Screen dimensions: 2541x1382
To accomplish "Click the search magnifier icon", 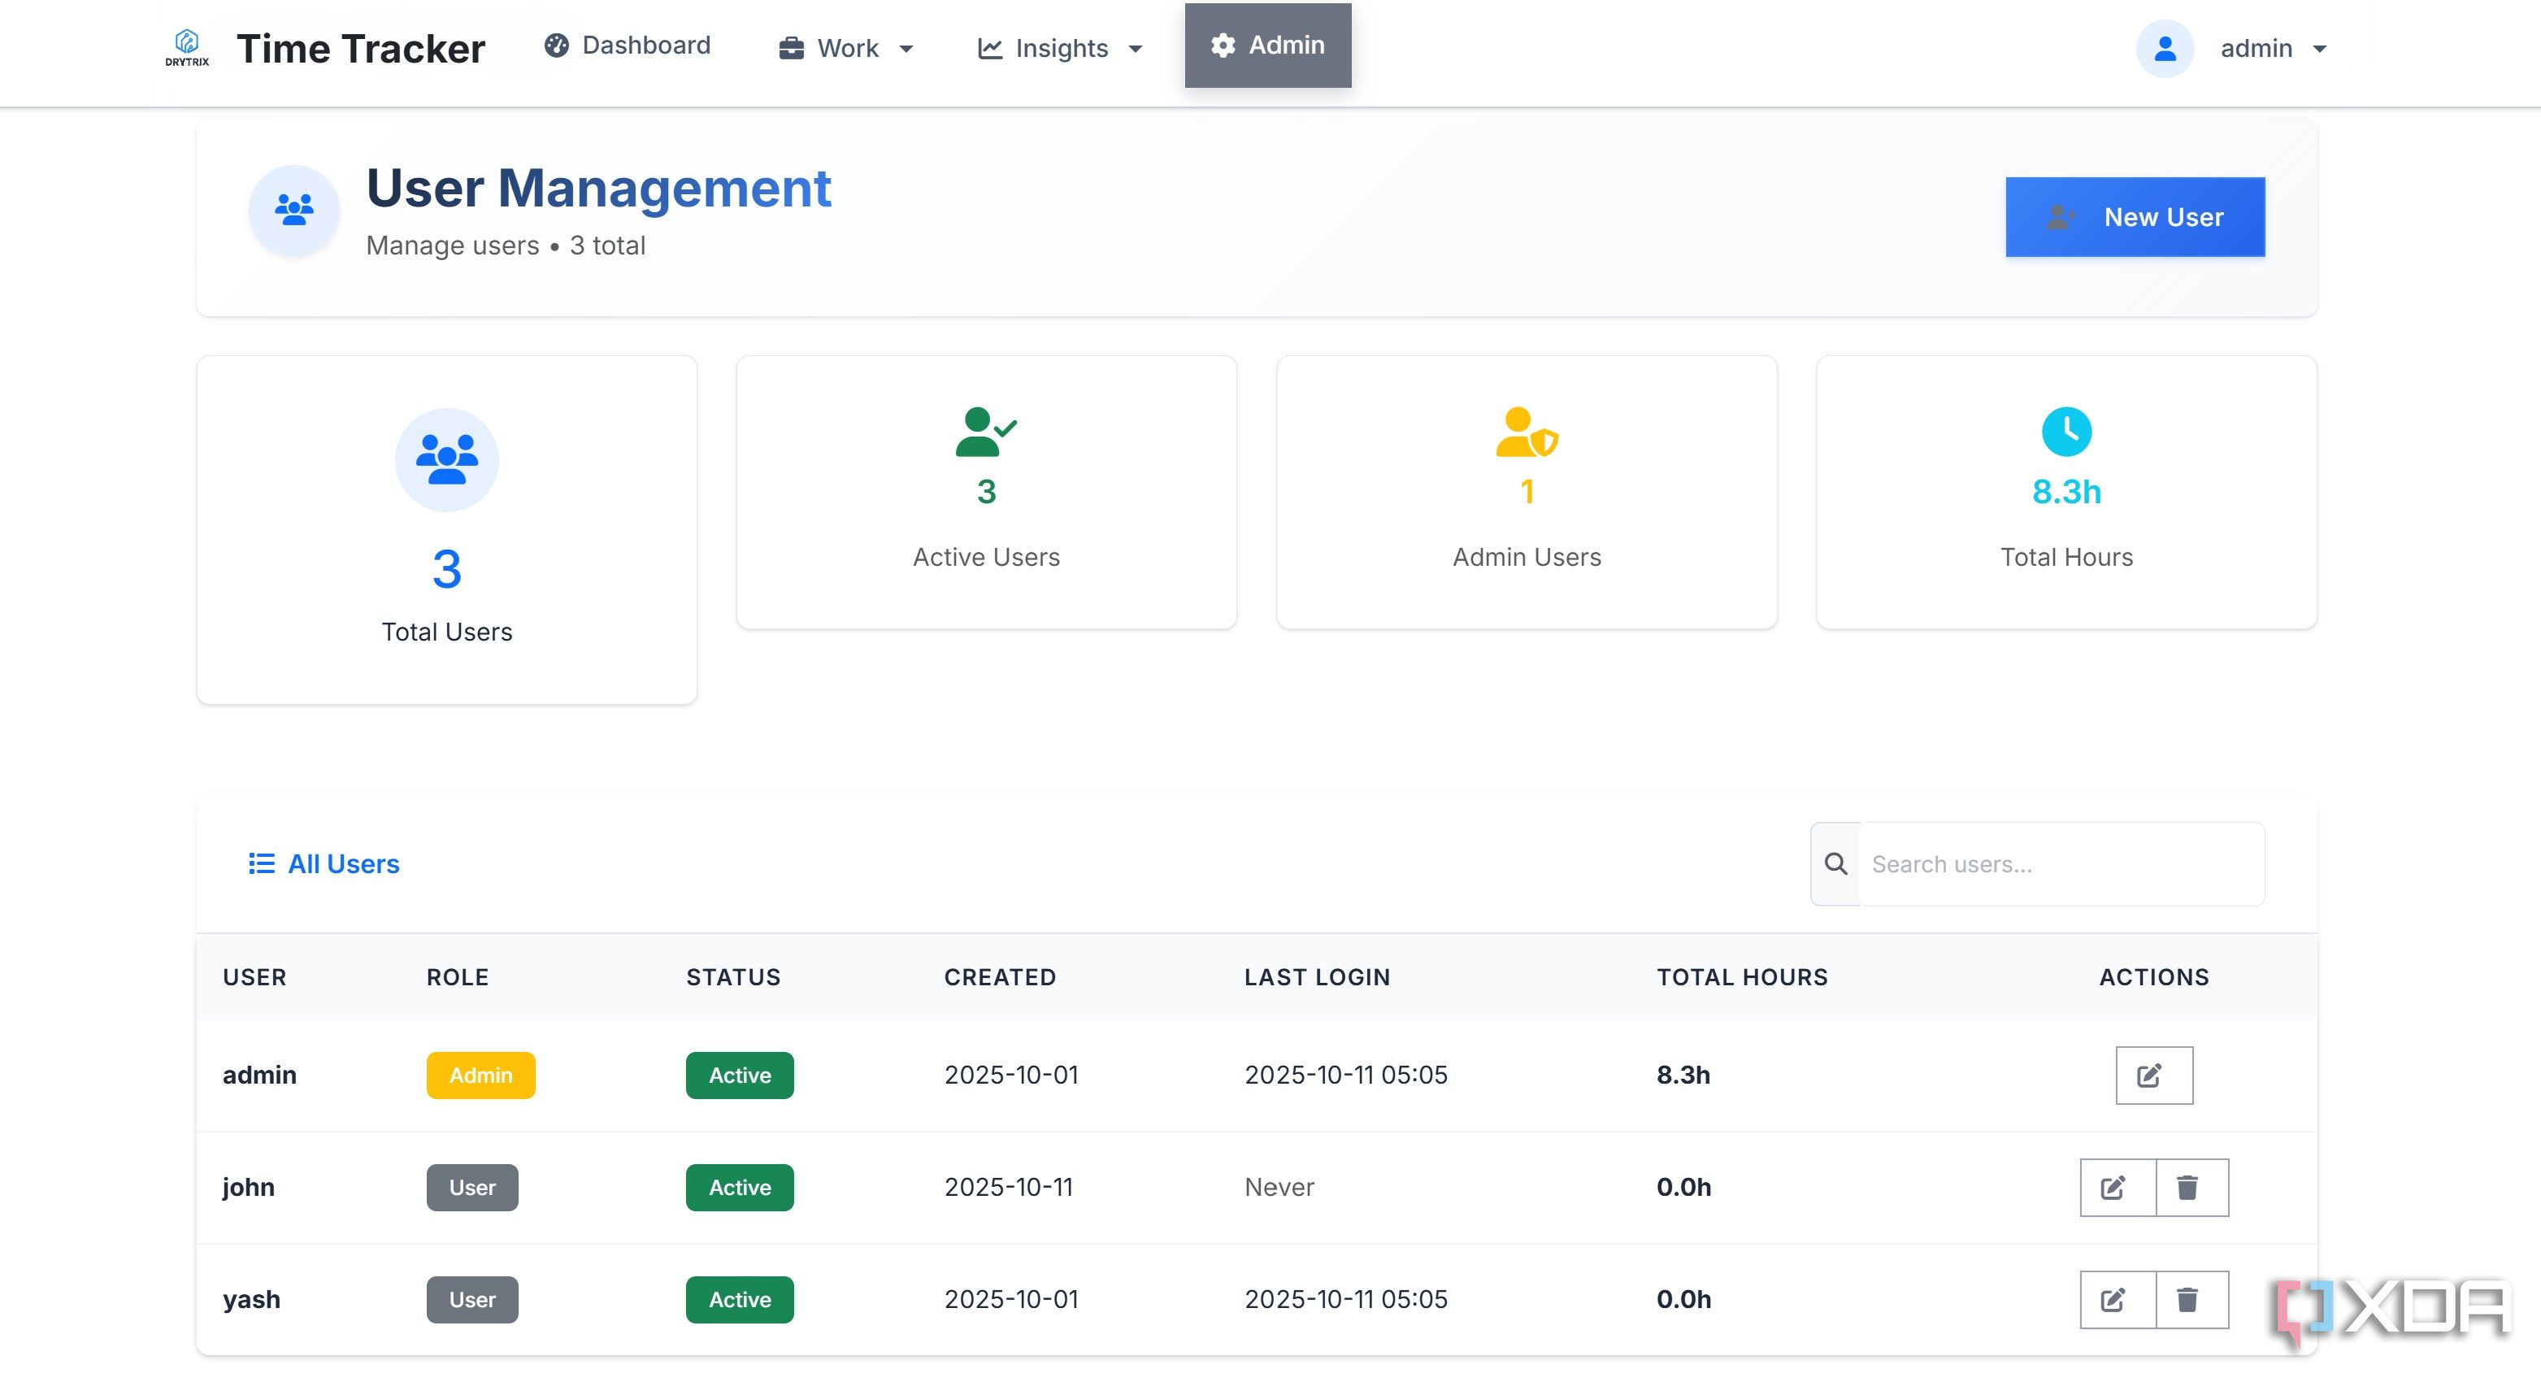I will click(1835, 864).
